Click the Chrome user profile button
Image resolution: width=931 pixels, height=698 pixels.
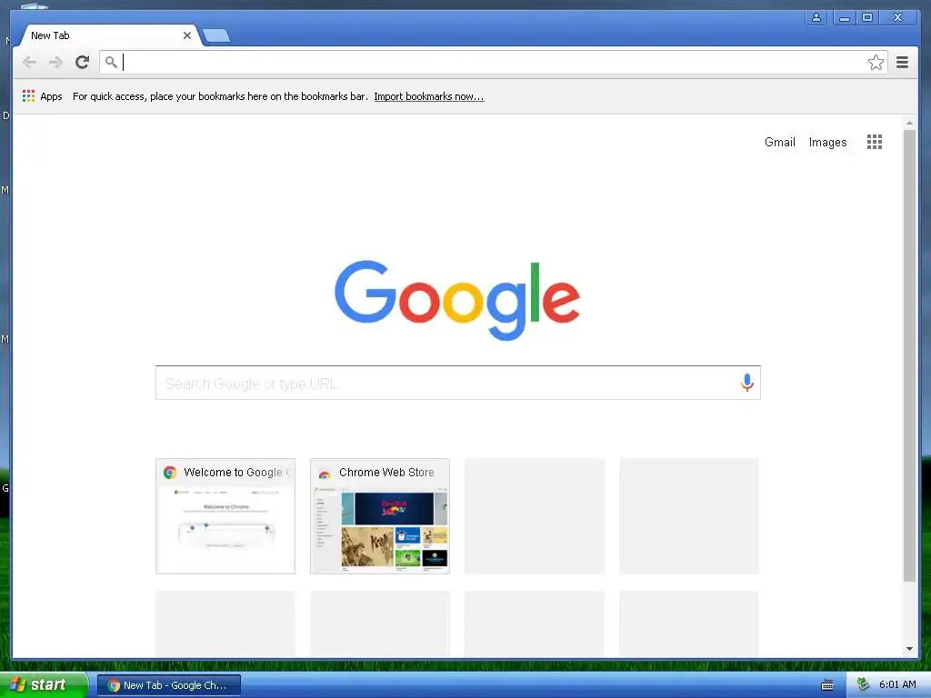(816, 17)
